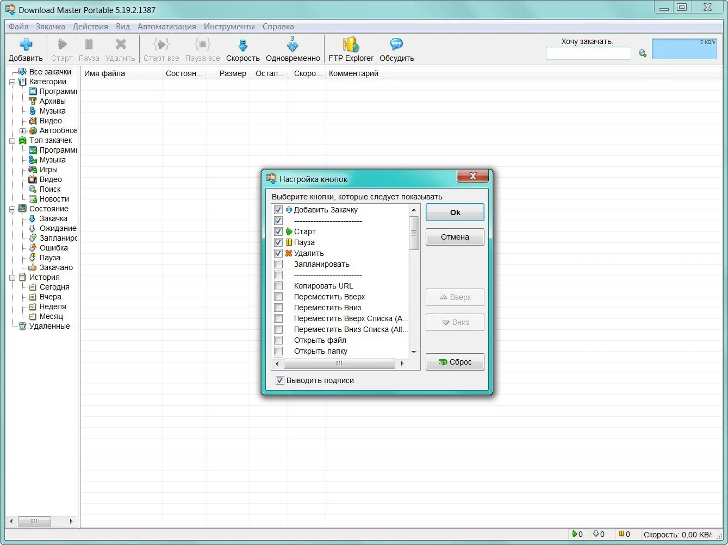The image size is (728, 545).
Task: Open the Справка menu
Action: 278,26
